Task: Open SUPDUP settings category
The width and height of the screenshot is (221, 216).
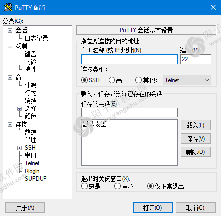Action: pos(36,179)
